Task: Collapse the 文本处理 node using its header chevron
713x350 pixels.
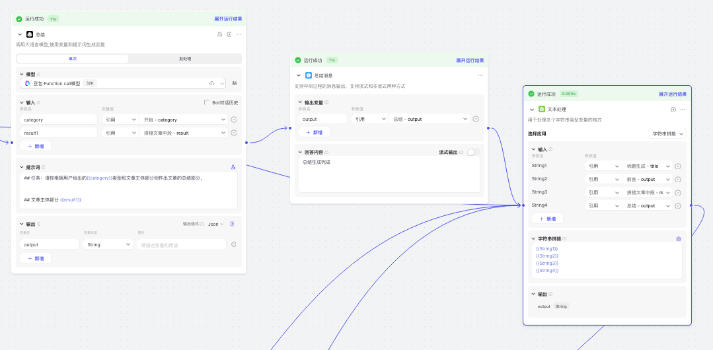Action: pyautogui.click(x=532, y=110)
